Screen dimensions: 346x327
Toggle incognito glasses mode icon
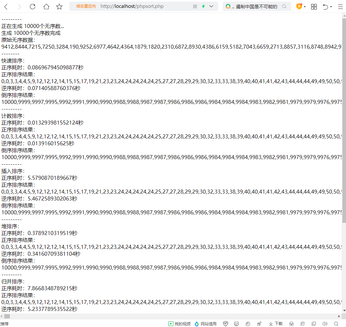(291, 324)
